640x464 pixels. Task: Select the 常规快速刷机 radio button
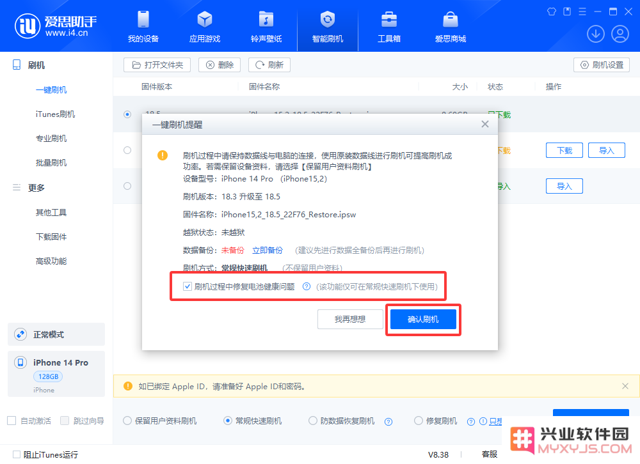(x=228, y=421)
